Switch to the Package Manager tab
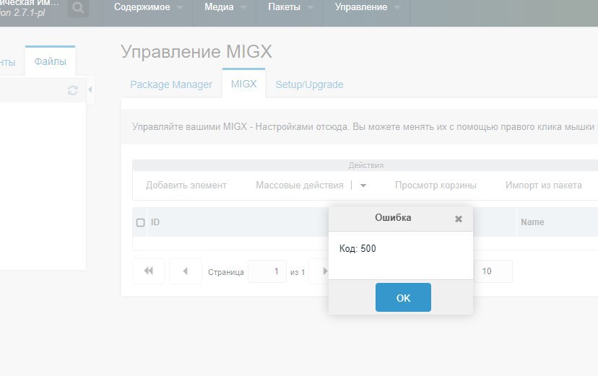 (171, 84)
